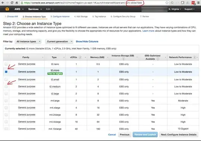Select the m4.large row checkbox

point(6,101)
